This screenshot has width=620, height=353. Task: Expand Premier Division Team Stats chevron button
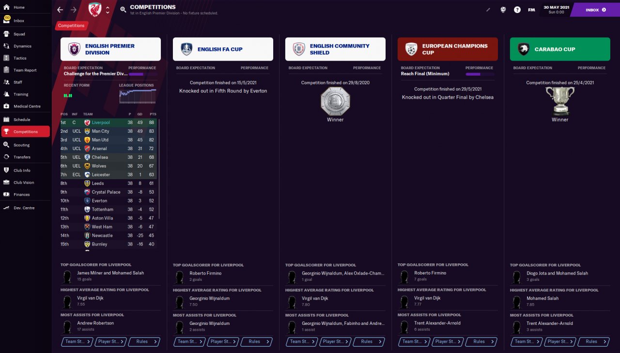[77, 342]
